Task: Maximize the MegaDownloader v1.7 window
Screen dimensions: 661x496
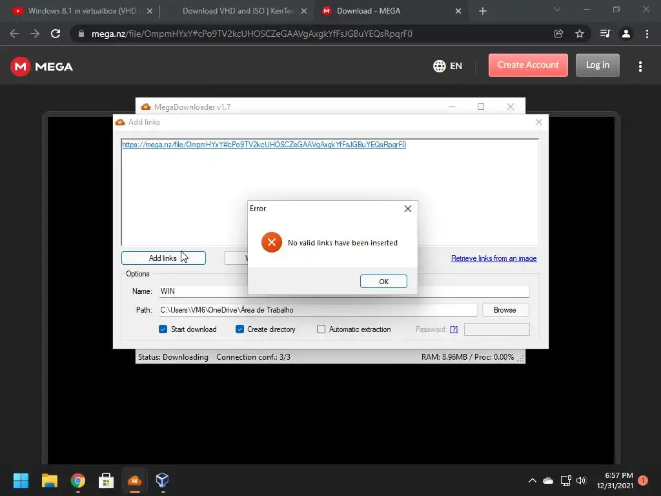Action: click(x=480, y=107)
